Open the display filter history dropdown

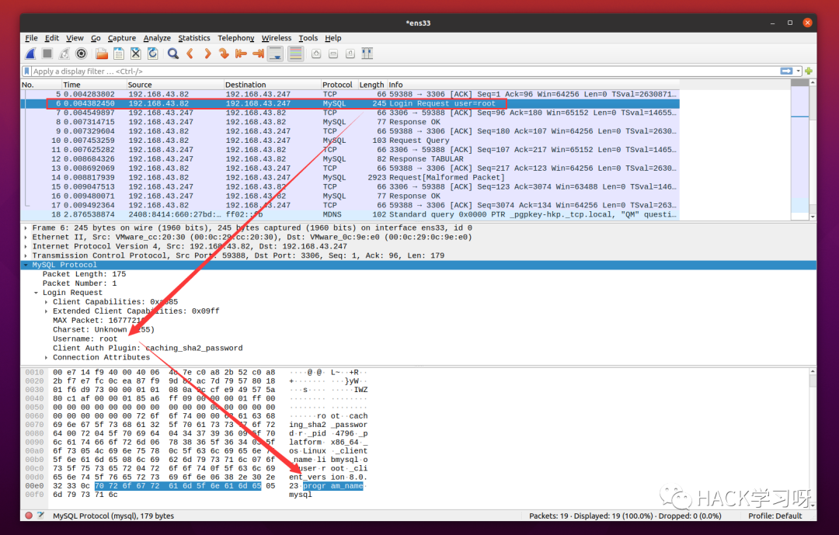click(x=799, y=71)
